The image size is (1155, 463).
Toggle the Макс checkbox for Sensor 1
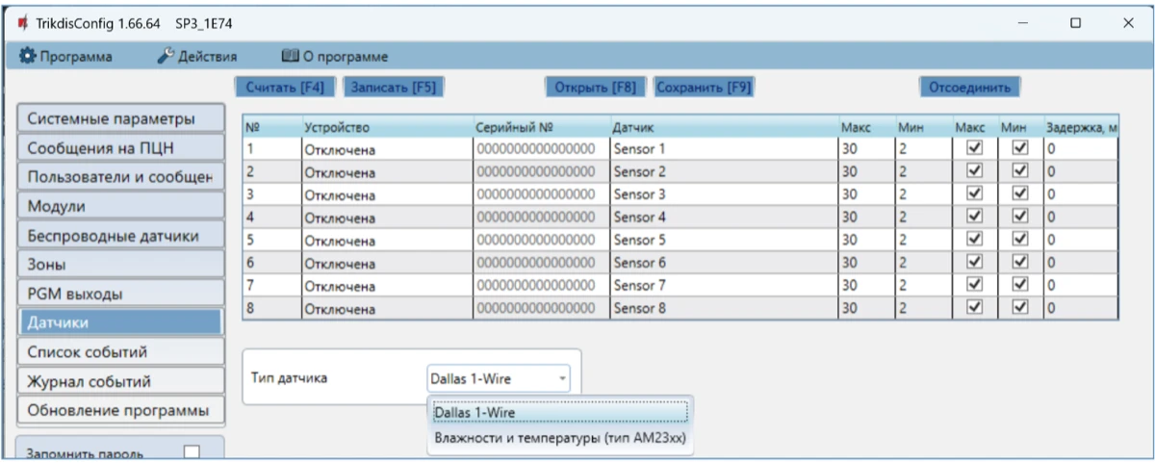pos(974,148)
